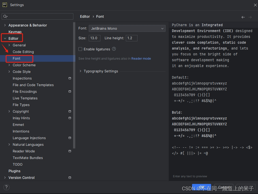Screen dimensions: 258x194
Task: Open the Font dropdown JetBrains Mono
Action: [127, 28]
